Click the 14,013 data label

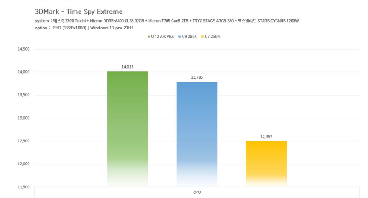(x=127, y=67)
